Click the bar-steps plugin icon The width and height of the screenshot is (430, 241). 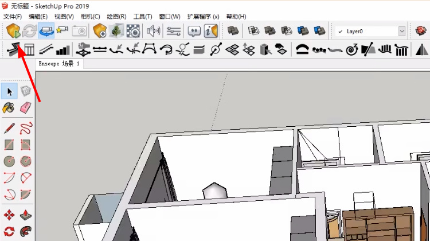point(63,50)
